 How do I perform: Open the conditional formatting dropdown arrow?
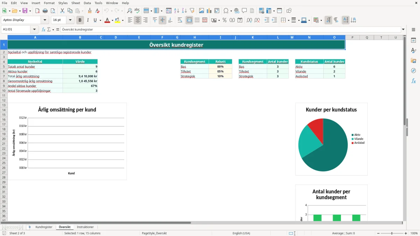coord(321,20)
